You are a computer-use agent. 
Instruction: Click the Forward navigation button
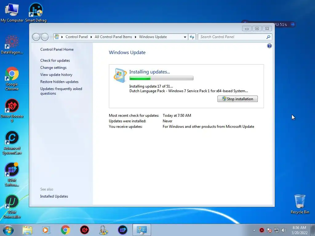click(x=45, y=37)
